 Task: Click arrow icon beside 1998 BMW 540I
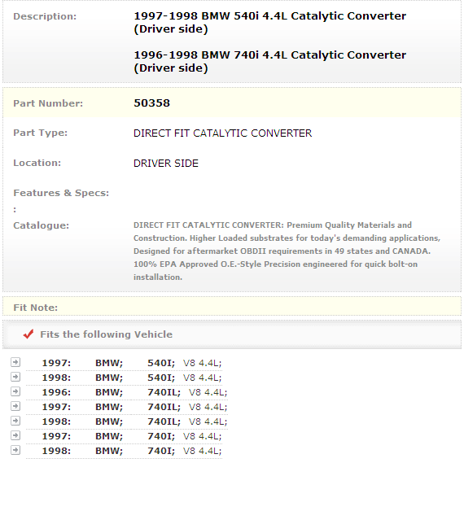coord(15,377)
